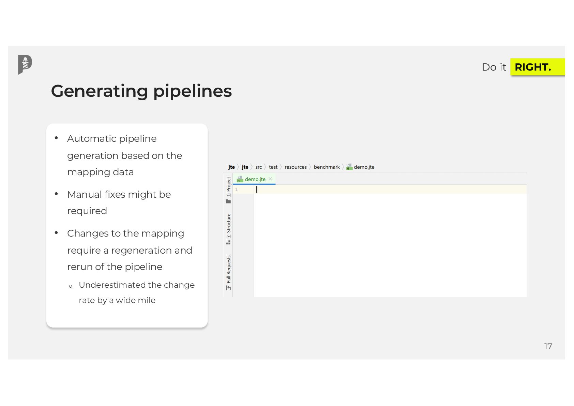Image resolution: width=574 pixels, height=406 pixels.
Task: Show the 7: Structure tool window
Action: coord(228,226)
